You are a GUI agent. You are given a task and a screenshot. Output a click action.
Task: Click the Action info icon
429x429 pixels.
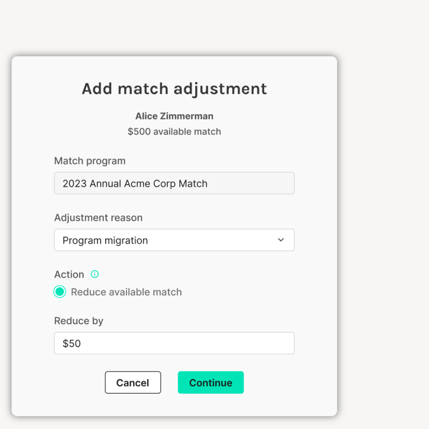(x=94, y=274)
